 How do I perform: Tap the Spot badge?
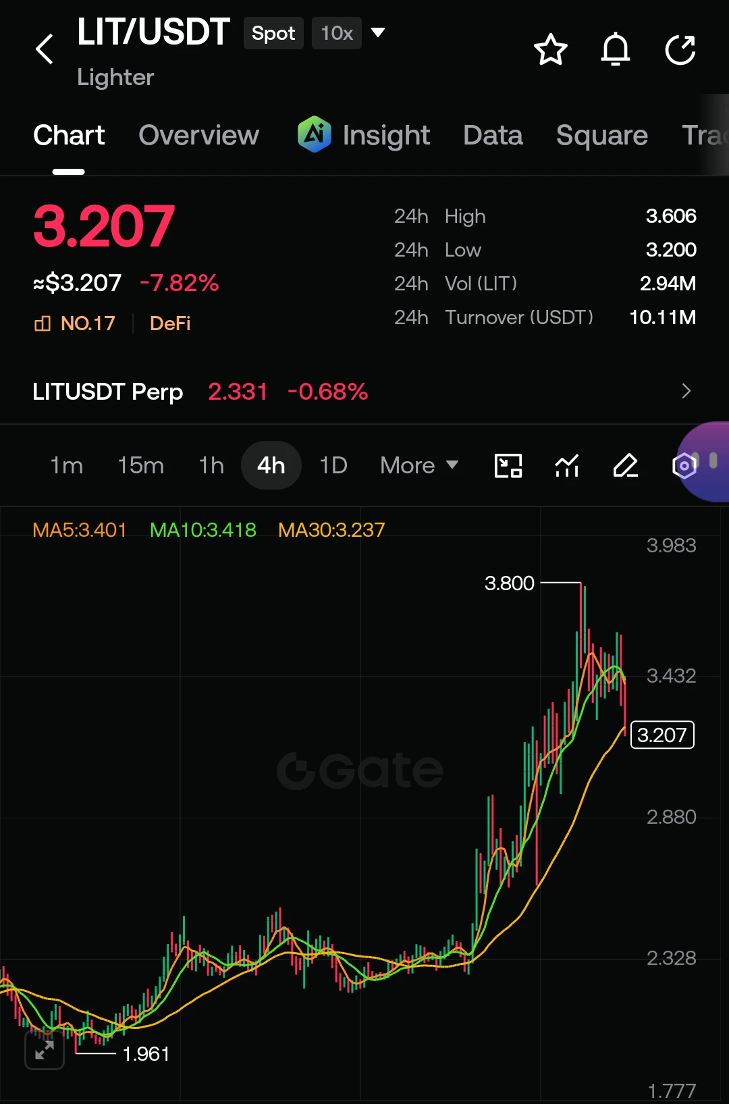click(273, 33)
